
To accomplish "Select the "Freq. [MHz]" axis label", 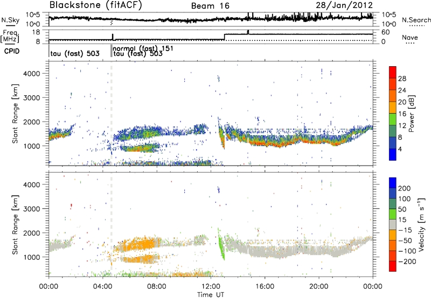I will pos(10,37).
